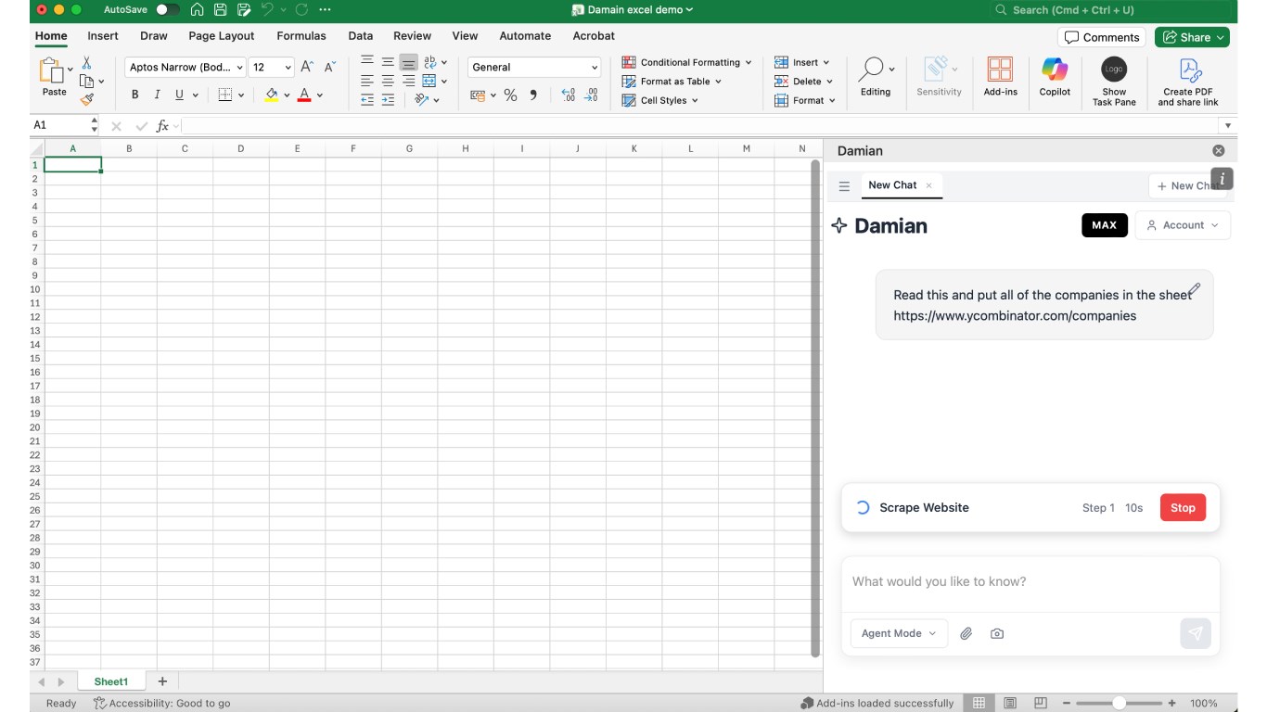
Task: Click the Copy icon in ribbon
Action: [86, 82]
